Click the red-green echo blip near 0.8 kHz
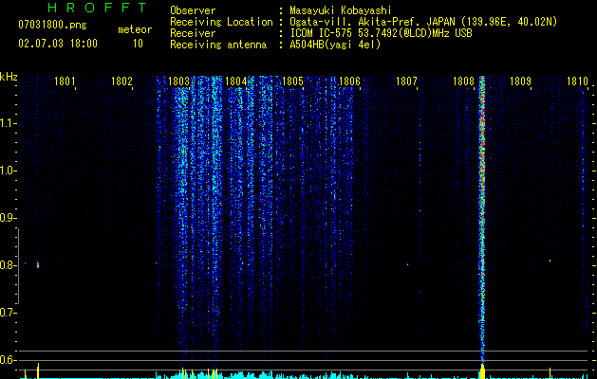597x379 pixels. click(x=38, y=265)
